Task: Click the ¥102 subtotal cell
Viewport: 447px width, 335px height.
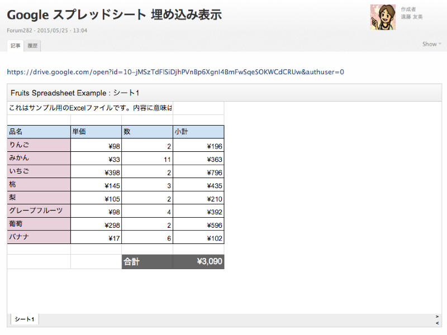Action: [x=198, y=237]
